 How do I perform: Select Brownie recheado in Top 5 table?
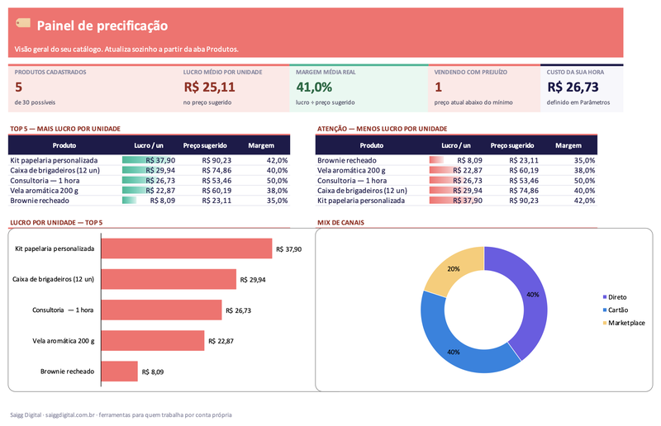(40, 201)
